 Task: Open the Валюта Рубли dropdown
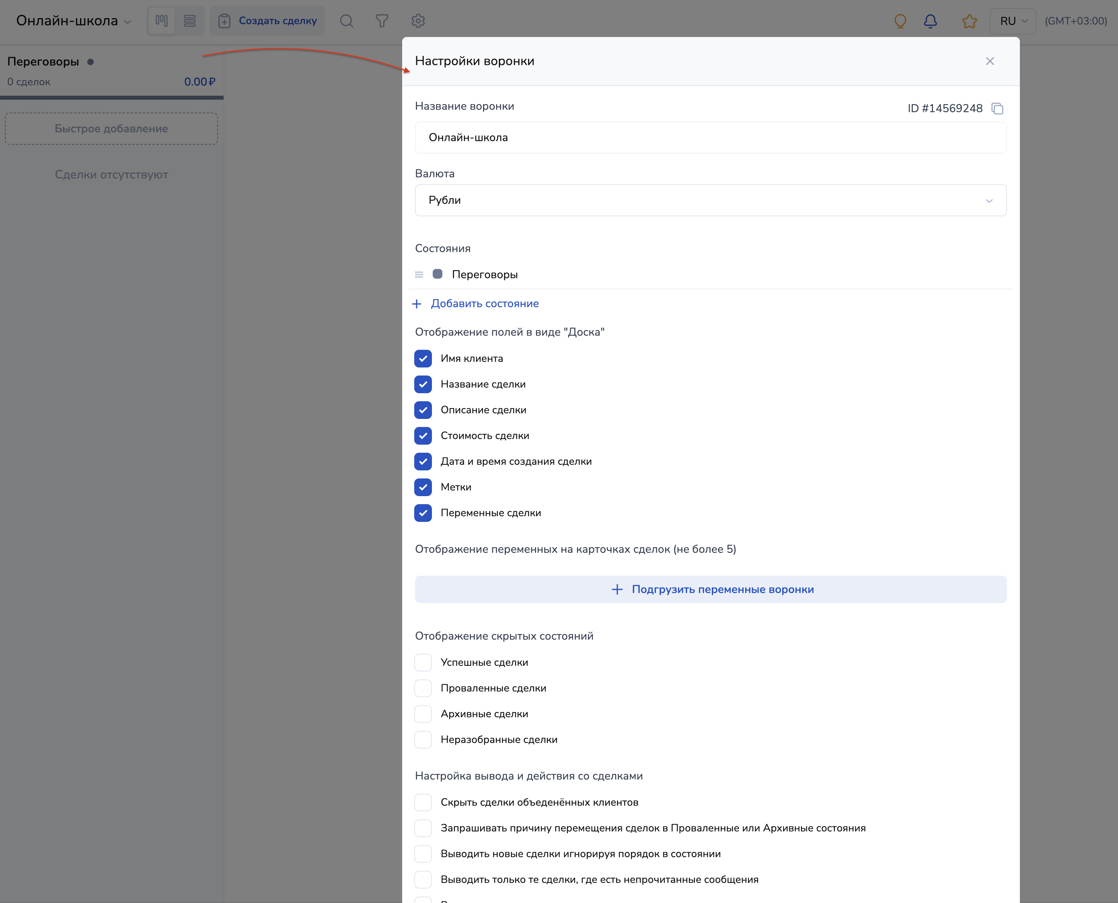tap(710, 200)
